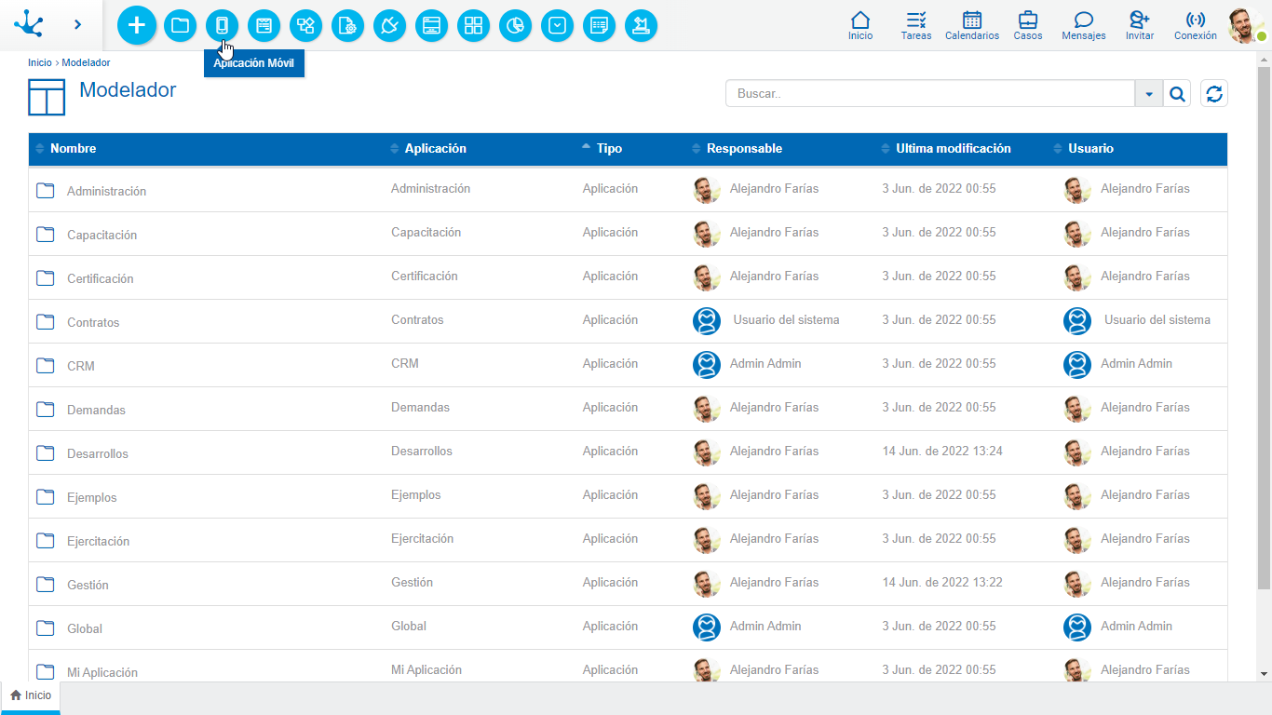Viewport: 1272px width, 715px height.
Task: Select the plug adapter icon
Action: (389, 26)
